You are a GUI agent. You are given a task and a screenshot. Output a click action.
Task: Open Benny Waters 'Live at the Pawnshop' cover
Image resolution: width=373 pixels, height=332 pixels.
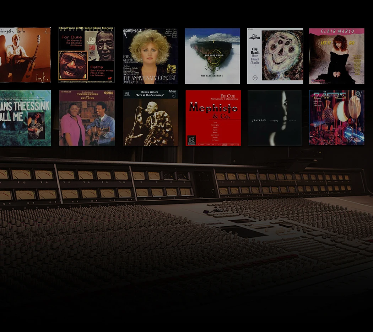click(x=150, y=118)
